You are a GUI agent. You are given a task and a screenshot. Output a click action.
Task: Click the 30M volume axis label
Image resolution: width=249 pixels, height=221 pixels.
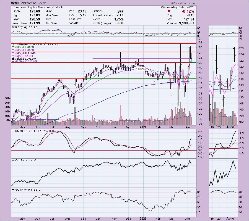[x=7, y=98]
